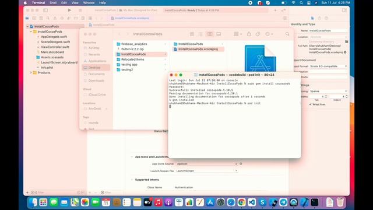Open Telegram from the Dock
The height and width of the screenshot is (210, 373).
tap(283, 202)
